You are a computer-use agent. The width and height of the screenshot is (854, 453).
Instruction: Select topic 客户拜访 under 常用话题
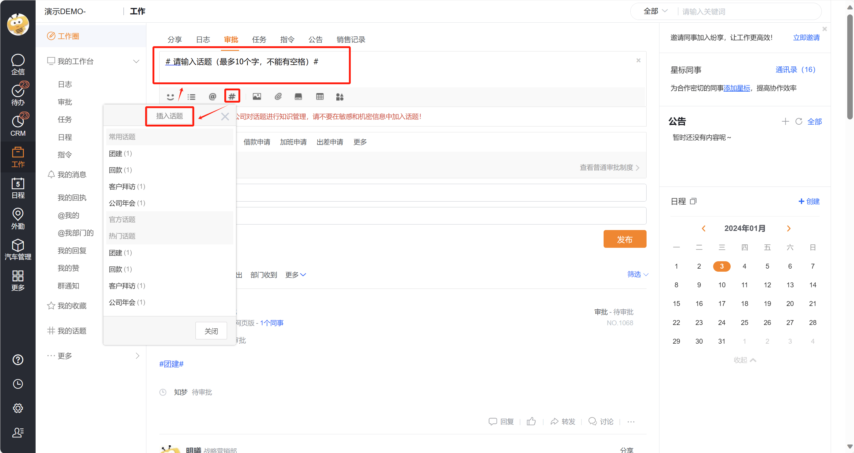[x=122, y=187]
